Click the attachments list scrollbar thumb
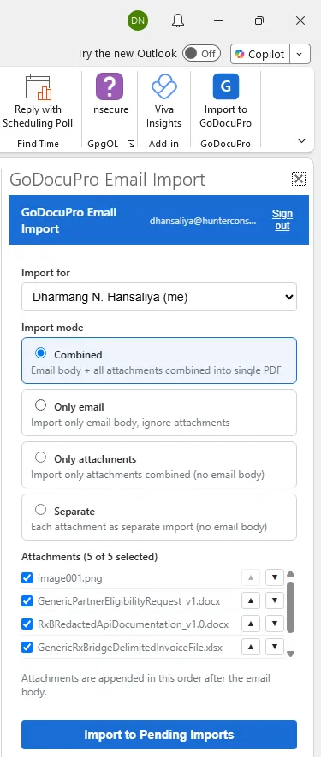321x757 pixels. (290, 606)
